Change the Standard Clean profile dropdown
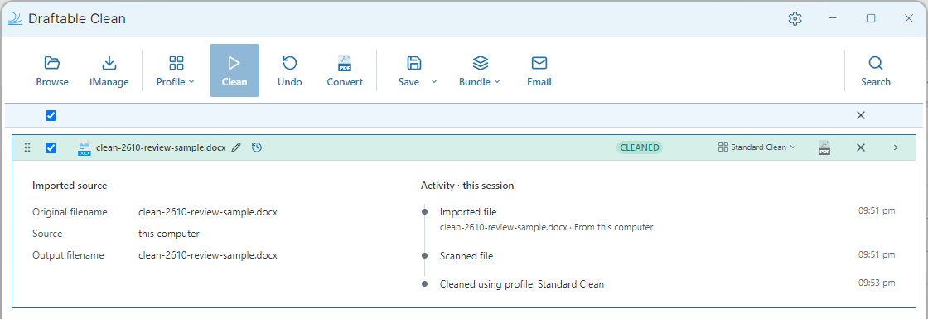The width and height of the screenshot is (928, 319). click(x=757, y=147)
